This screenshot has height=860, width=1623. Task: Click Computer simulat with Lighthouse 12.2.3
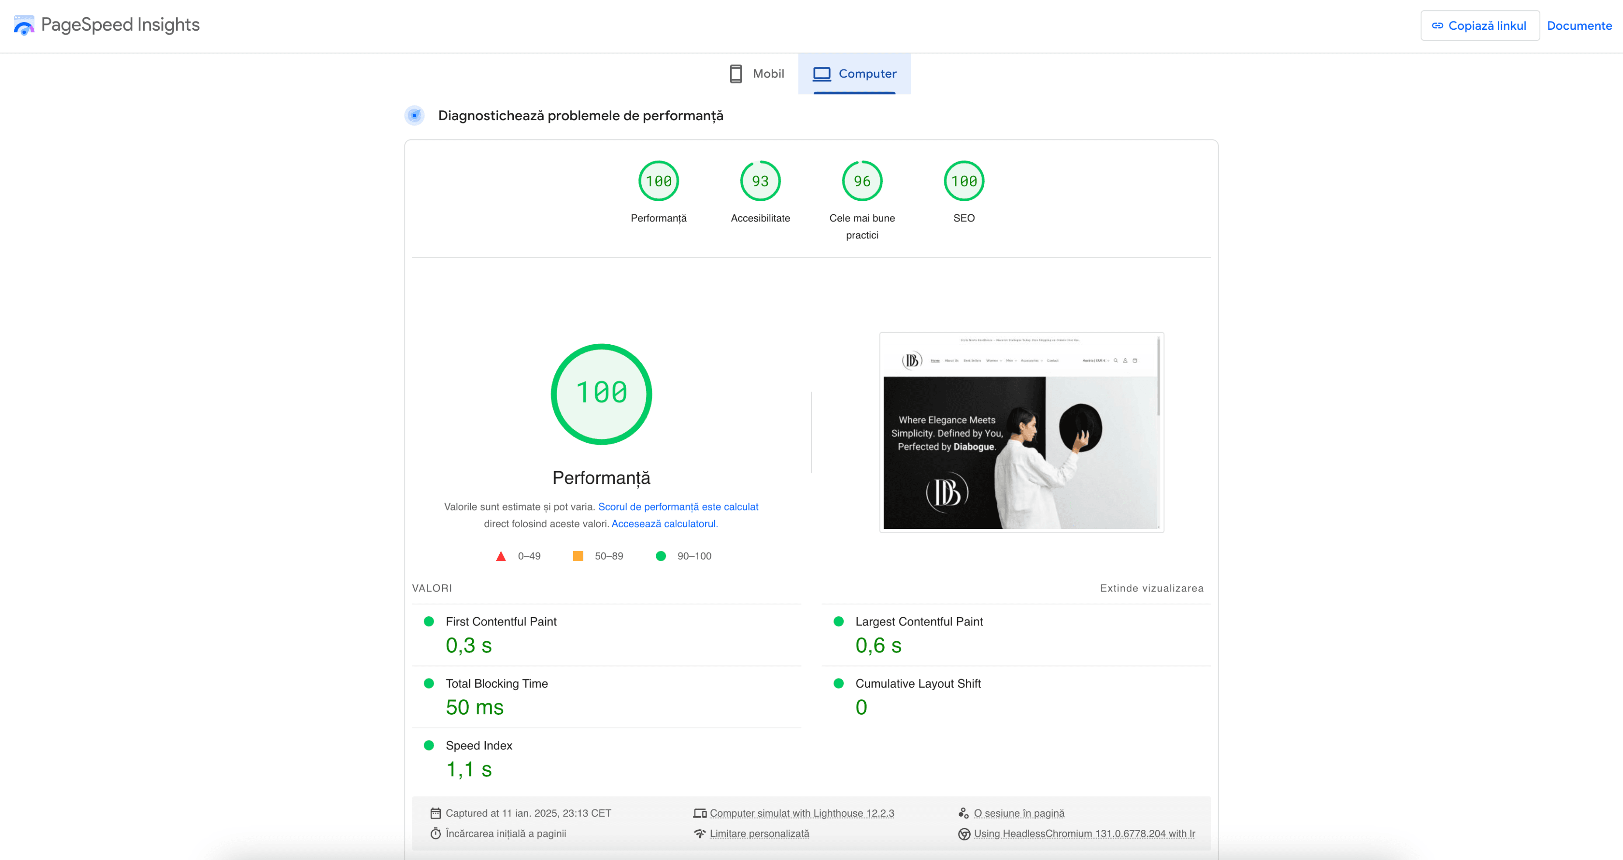801,813
